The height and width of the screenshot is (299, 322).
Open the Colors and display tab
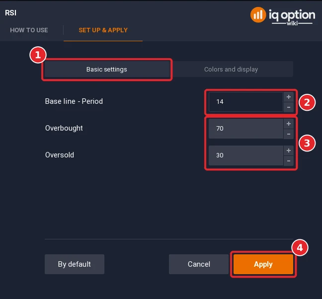(x=231, y=70)
